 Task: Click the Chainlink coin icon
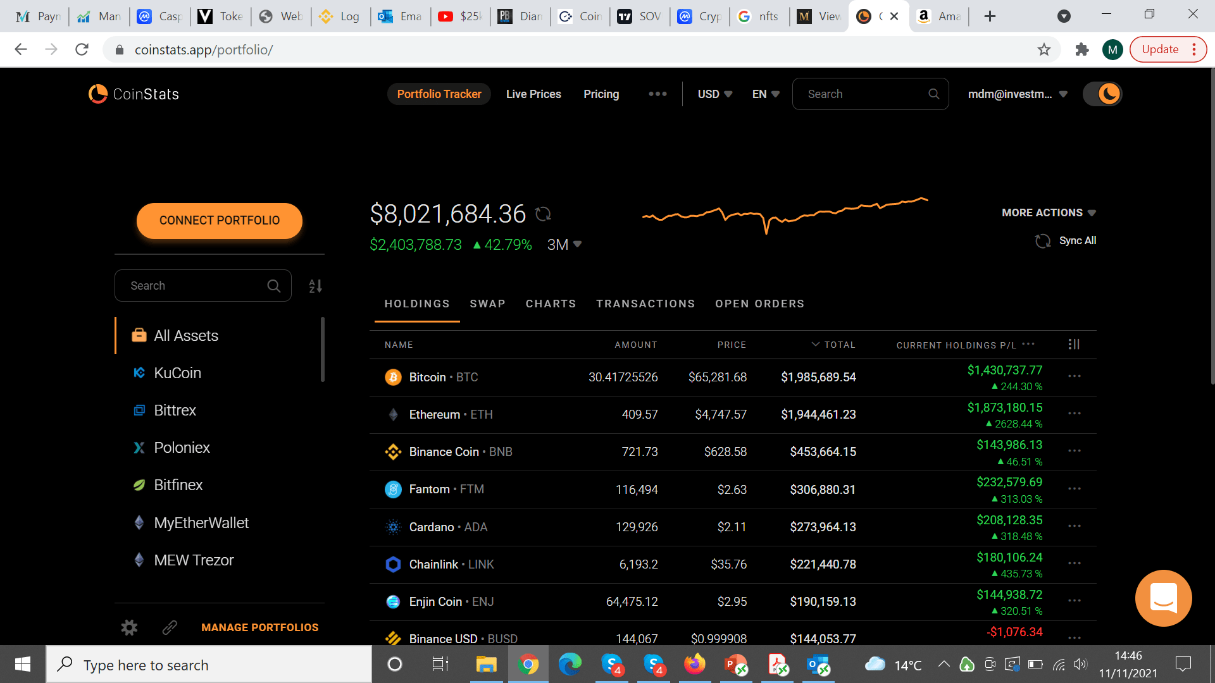pos(393,565)
